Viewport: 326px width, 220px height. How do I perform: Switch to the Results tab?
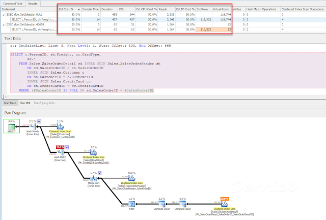coord(33,4)
